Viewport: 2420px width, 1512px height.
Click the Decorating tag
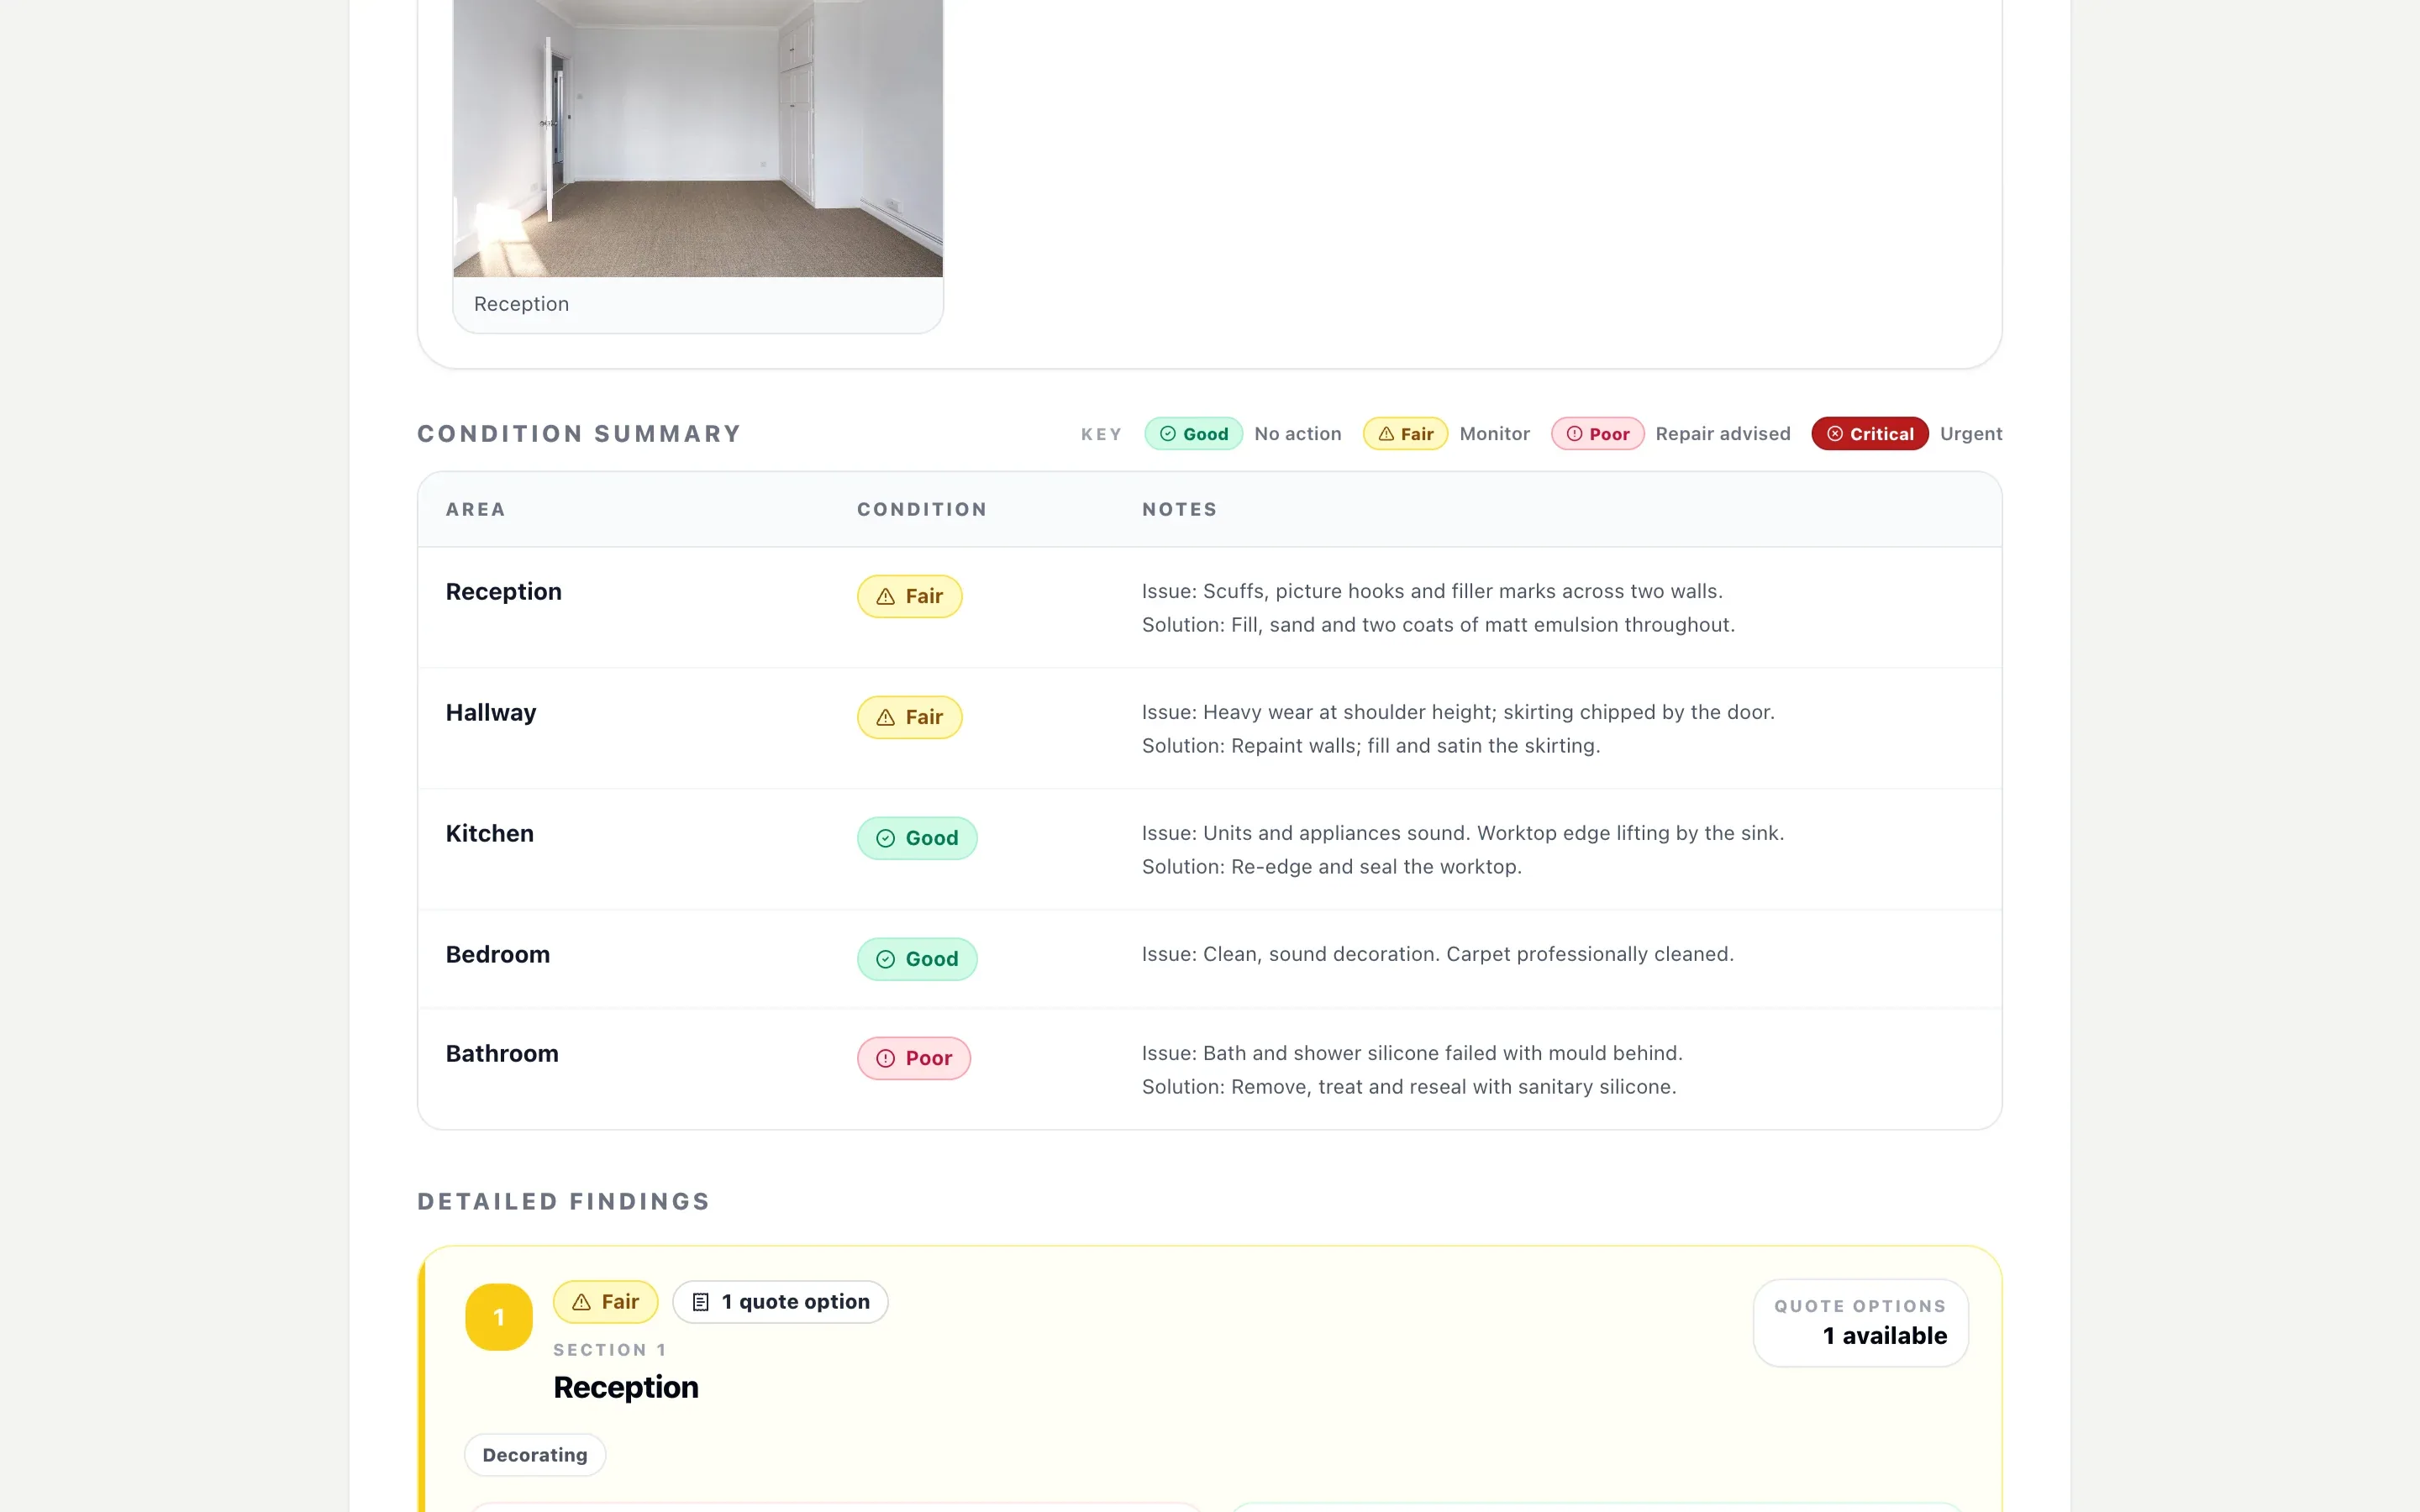click(535, 1456)
